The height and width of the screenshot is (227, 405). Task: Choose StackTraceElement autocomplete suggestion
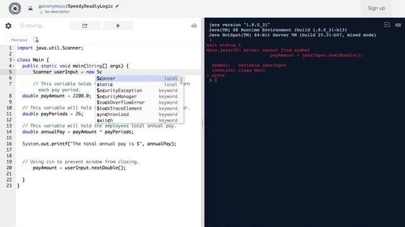137,108
